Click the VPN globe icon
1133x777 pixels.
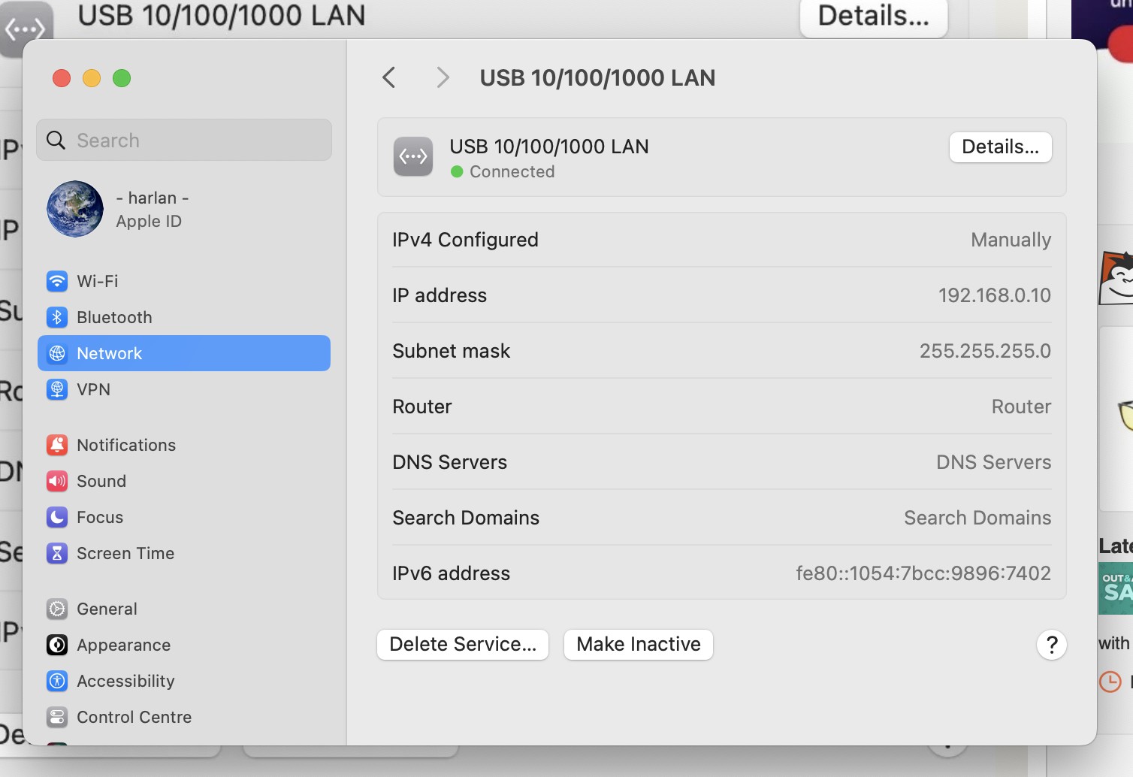[x=57, y=389]
